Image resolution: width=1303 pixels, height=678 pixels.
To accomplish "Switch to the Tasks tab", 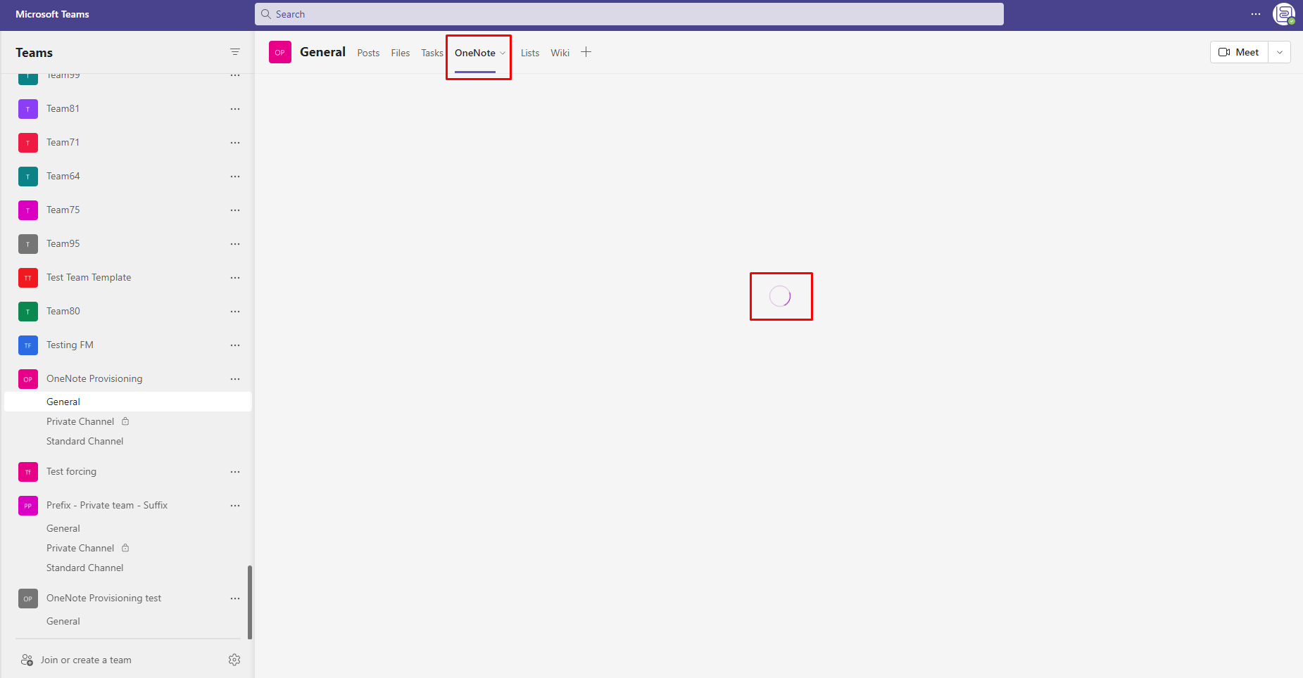I will click(x=432, y=53).
